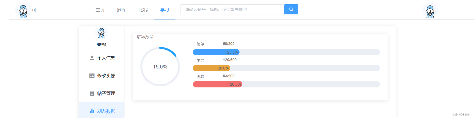Image resolution: width=474 pixels, height=118 pixels.
Task: Click the 中等 difficulty label
Action: (x=200, y=60)
